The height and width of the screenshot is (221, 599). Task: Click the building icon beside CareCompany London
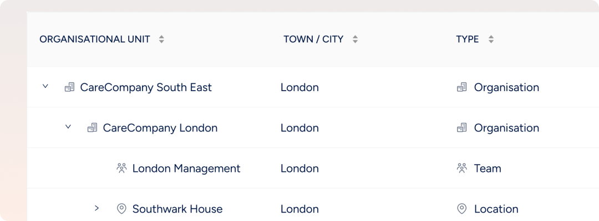pyautogui.click(x=92, y=128)
